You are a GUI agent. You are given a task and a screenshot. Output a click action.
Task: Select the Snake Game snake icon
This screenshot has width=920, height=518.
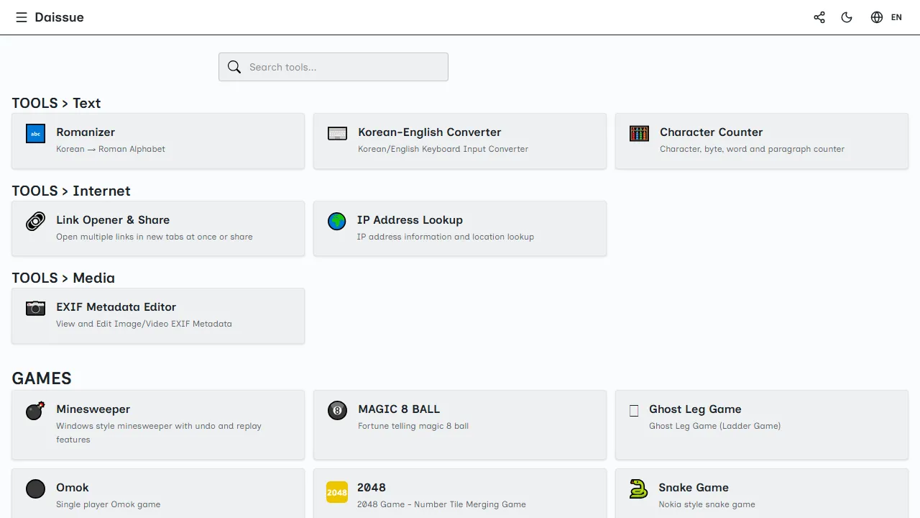click(639, 489)
